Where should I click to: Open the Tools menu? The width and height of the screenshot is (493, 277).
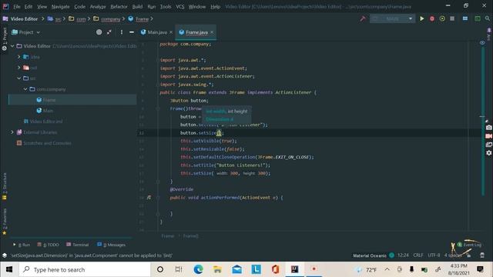click(166, 7)
